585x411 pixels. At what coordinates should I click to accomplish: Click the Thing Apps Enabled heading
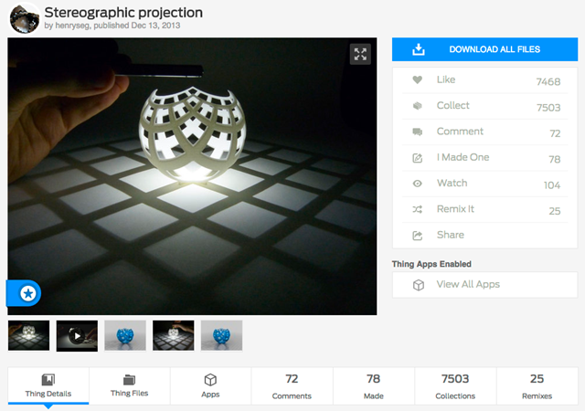point(431,264)
